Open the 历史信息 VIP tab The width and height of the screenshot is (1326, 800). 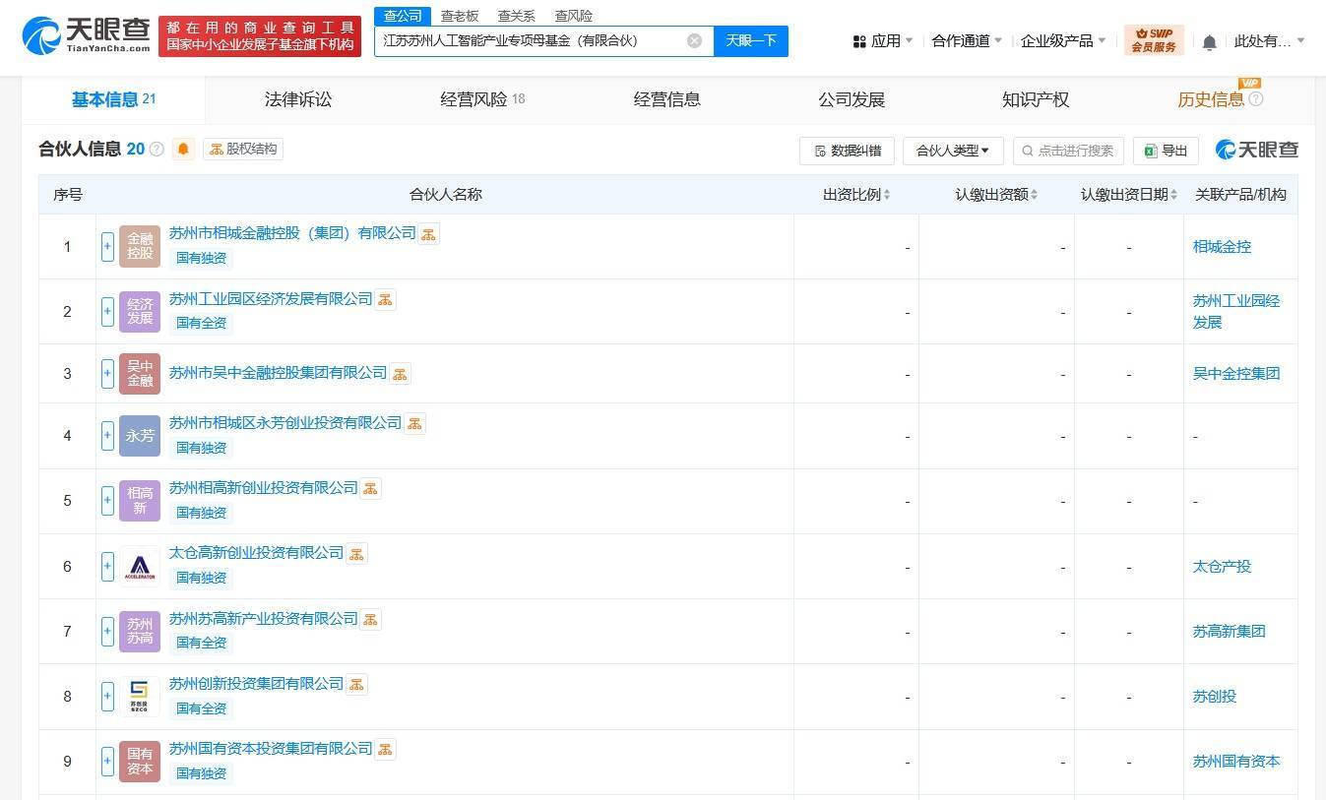pyautogui.click(x=1211, y=99)
